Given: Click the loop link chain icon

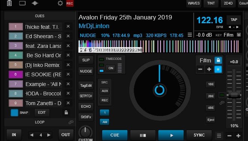Looking at the screenshot, I should [x=71, y=122].
